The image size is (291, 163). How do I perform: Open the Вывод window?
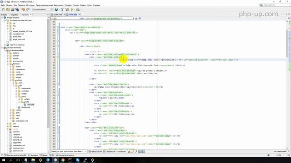[44, 155]
